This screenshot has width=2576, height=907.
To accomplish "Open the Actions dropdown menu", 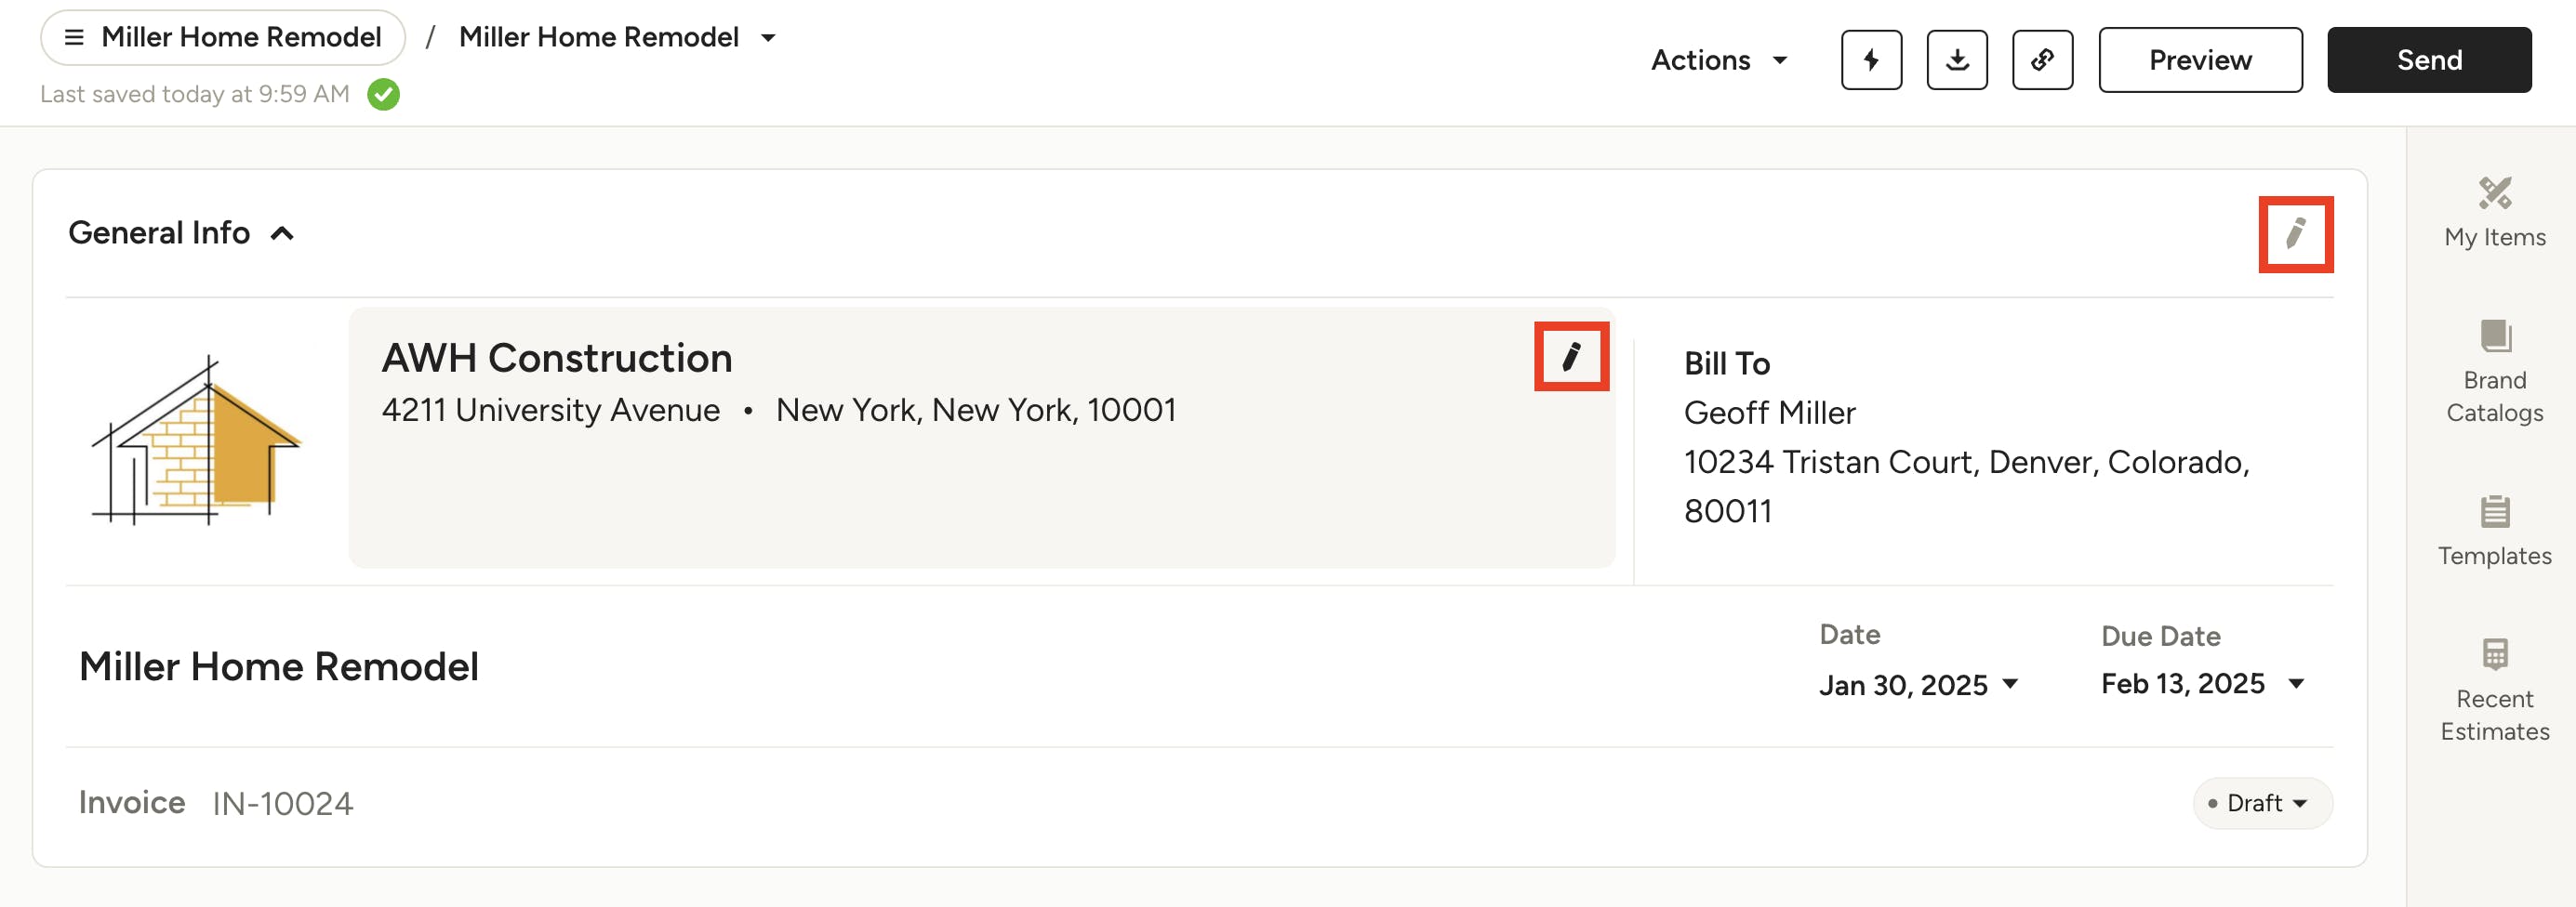I will tap(1719, 59).
